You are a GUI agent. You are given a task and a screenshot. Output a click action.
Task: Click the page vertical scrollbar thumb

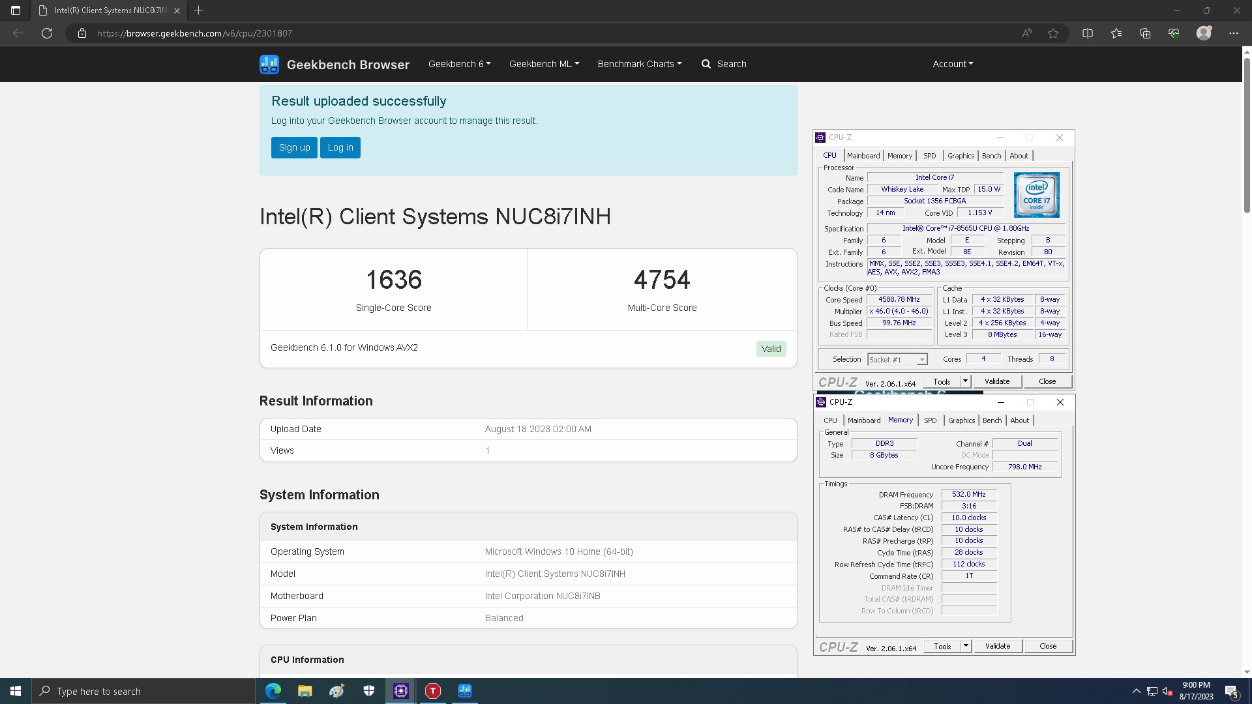1247,136
